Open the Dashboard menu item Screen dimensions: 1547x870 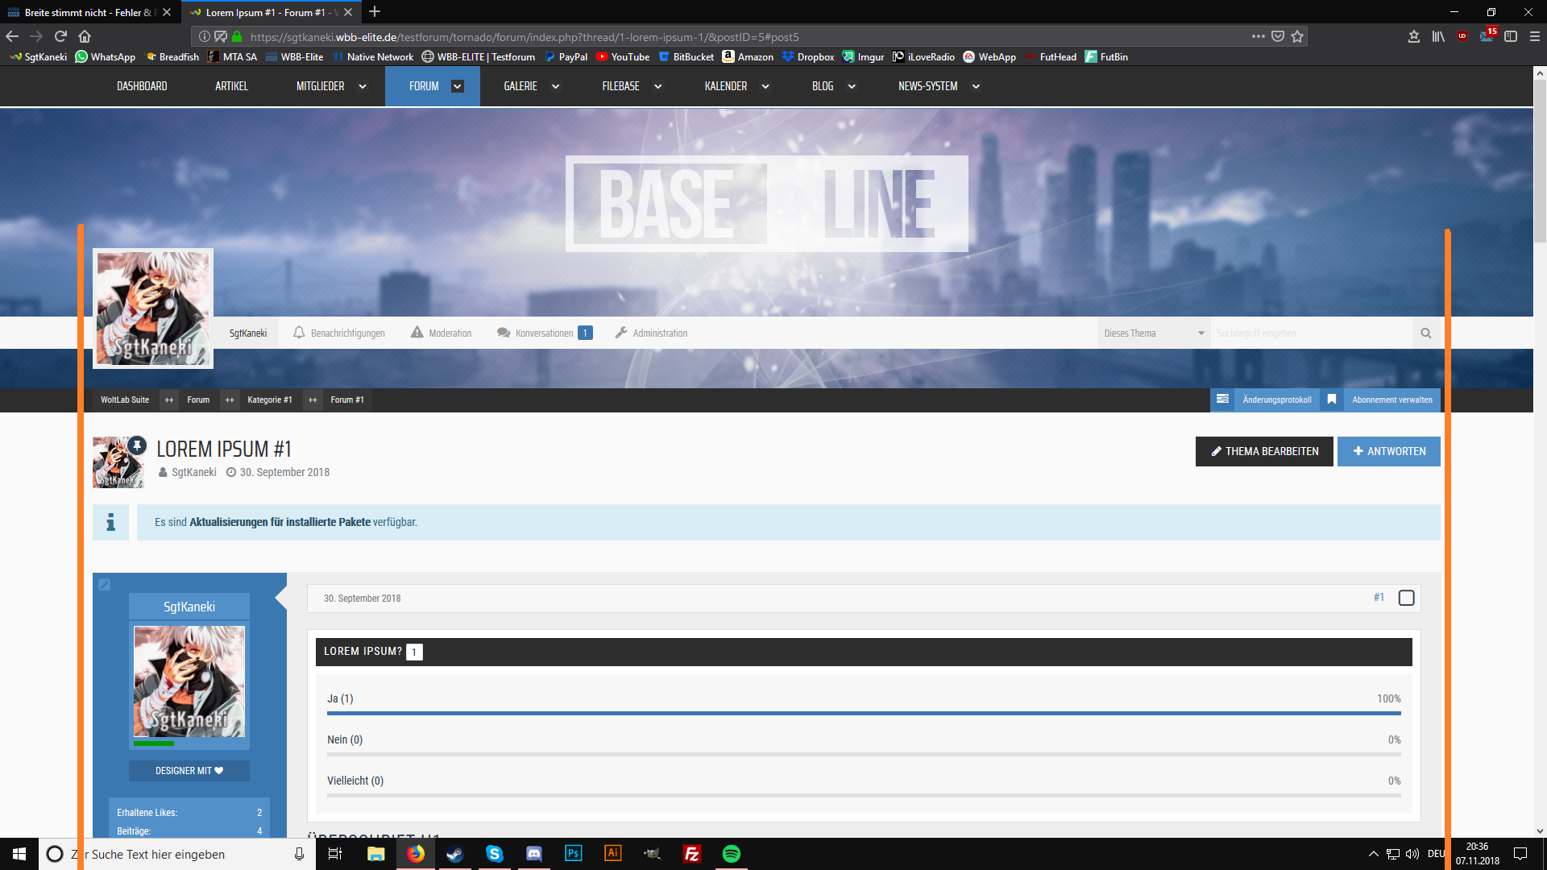click(142, 86)
